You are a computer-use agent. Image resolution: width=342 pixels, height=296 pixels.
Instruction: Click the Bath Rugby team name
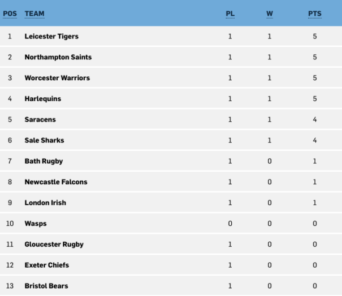click(44, 162)
